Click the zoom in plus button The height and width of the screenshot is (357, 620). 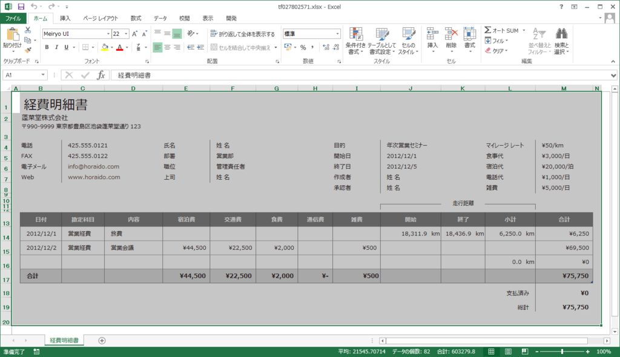(x=587, y=352)
